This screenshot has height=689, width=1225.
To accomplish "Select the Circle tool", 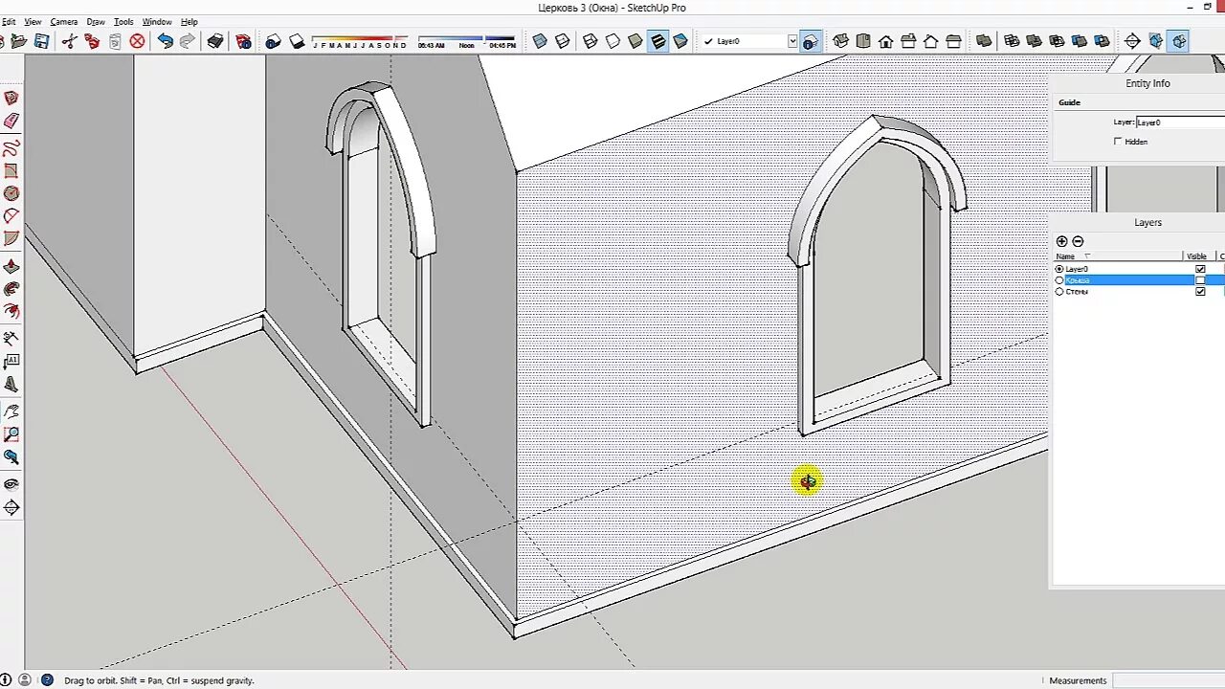I will point(11,194).
